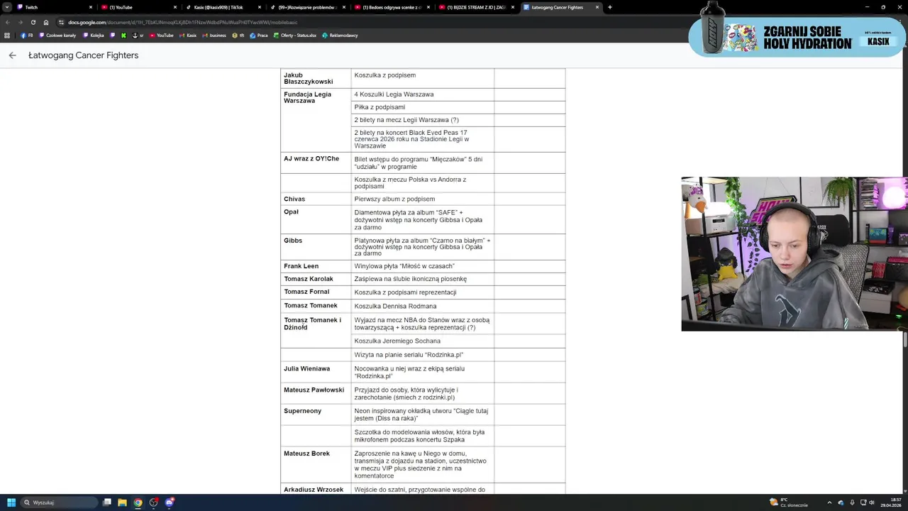Open the tab search dropdown arrow
The image size is (908, 511).
(x=6, y=7)
